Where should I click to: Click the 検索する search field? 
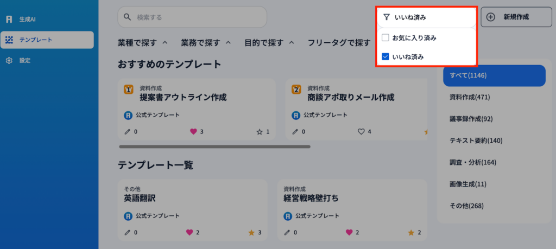click(192, 17)
